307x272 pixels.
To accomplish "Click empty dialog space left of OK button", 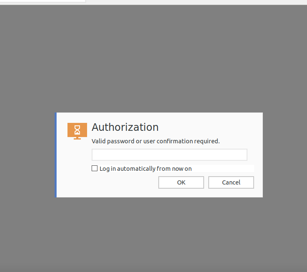I will (125, 183).
